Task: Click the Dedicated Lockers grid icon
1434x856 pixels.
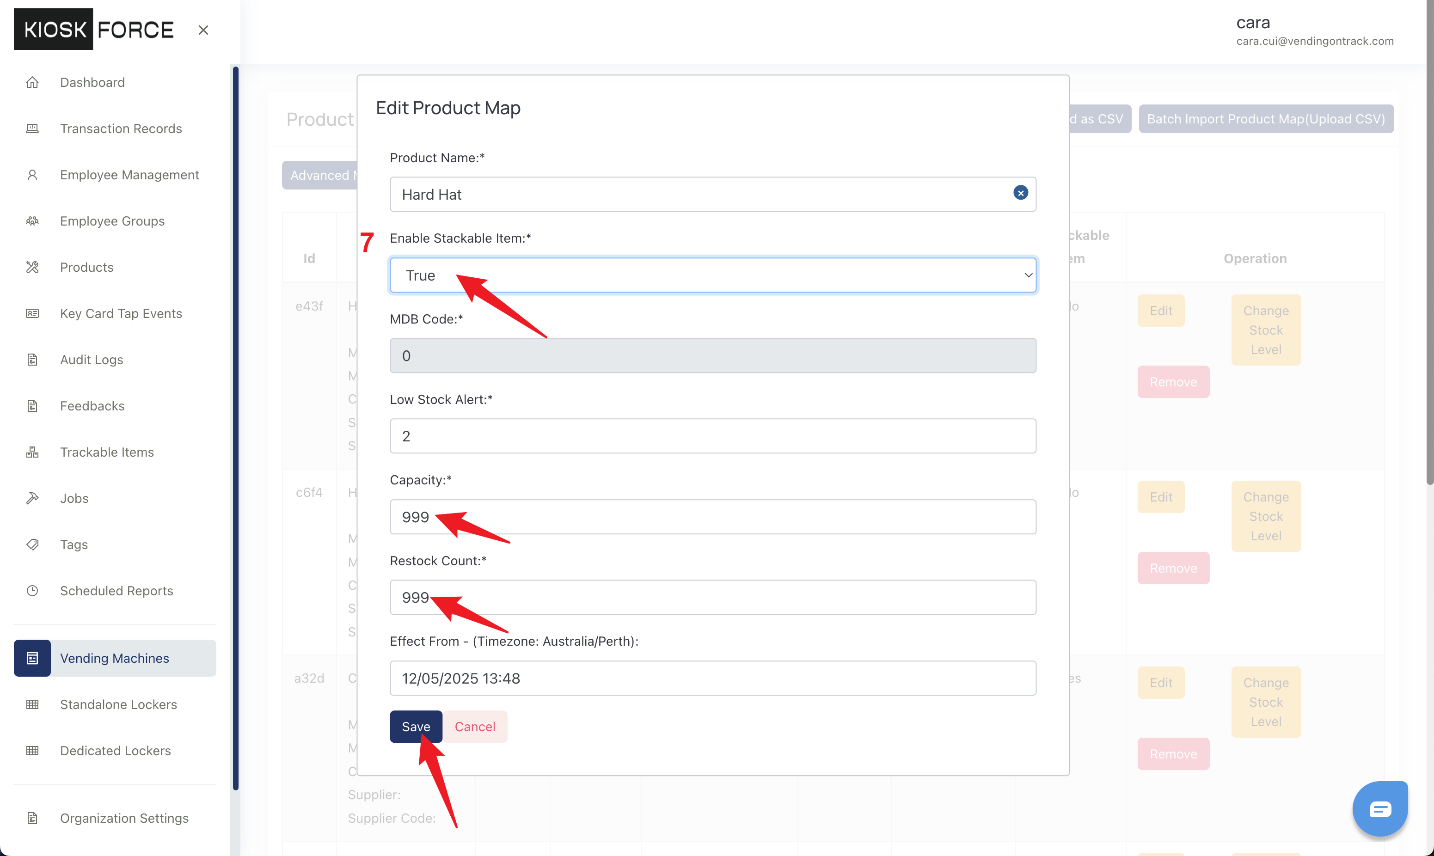Action: tap(32, 751)
